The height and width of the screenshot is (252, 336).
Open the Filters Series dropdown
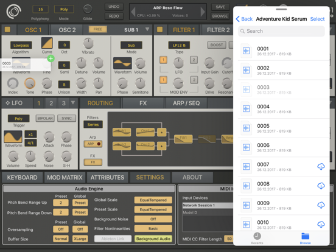click(93, 125)
